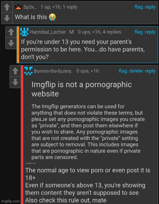Flag Bonnie-the-bunny's comment

(x=123, y=71)
